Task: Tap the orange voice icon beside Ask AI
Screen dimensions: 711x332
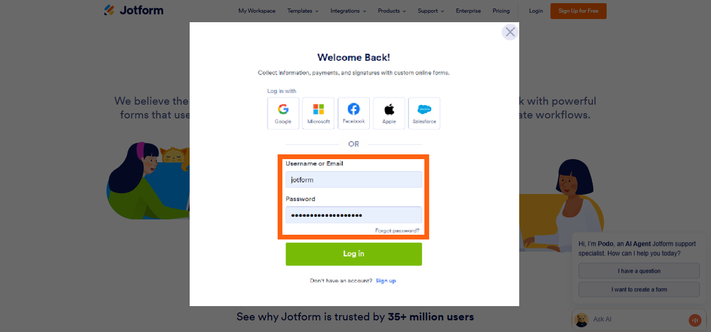Action: tap(695, 320)
